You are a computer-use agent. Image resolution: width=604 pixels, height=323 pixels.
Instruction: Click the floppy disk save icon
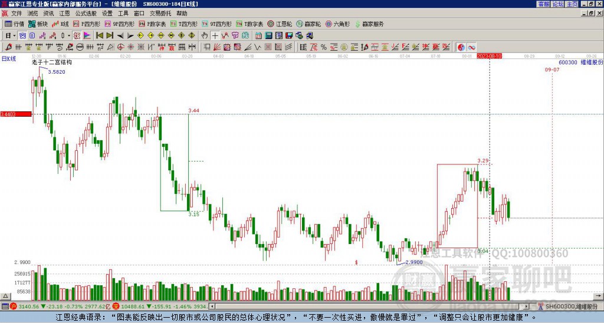pyautogui.click(x=289, y=36)
